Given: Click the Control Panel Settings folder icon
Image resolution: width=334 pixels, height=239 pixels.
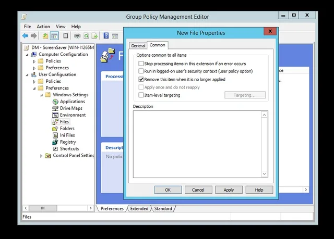Looking at the screenshot, I should [48, 156].
